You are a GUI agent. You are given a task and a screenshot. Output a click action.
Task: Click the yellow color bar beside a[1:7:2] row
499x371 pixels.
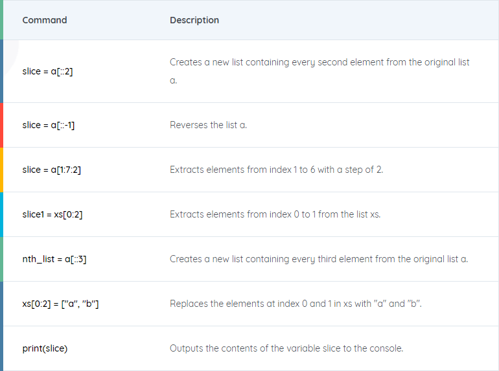tap(1, 170)
